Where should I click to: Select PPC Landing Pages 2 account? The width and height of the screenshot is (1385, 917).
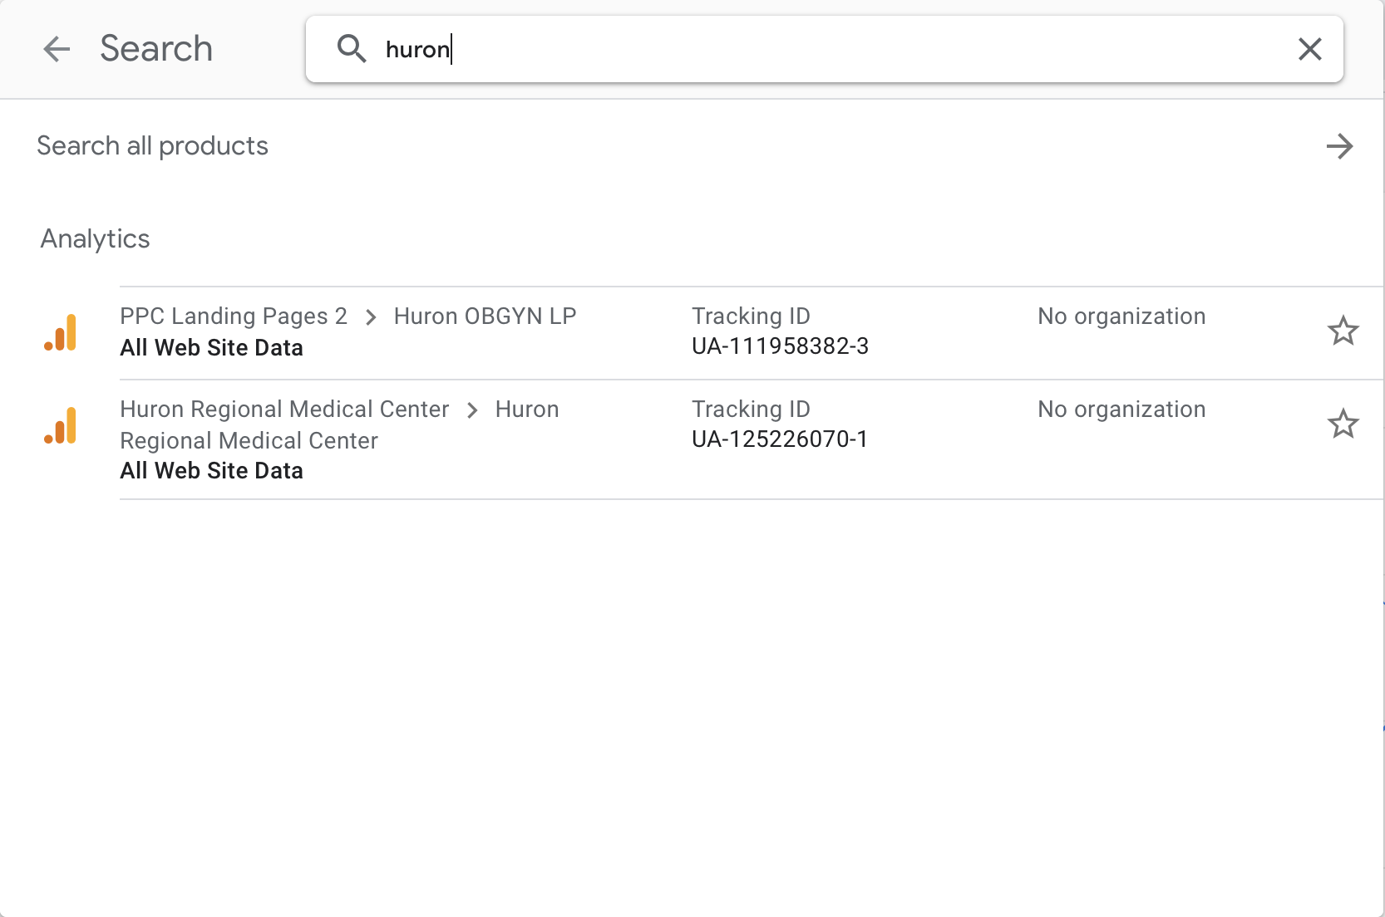(234, 316)
